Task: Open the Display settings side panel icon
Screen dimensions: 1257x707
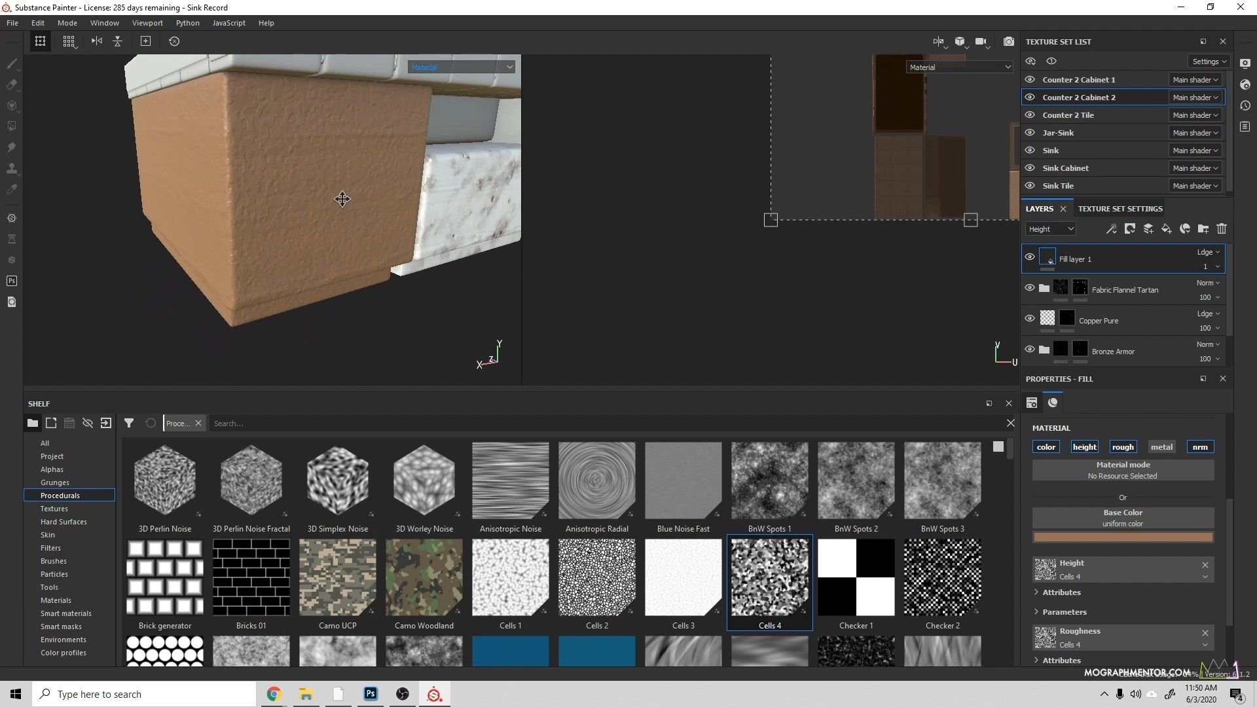Action: pyautogui.click(x=1245, y=63)
